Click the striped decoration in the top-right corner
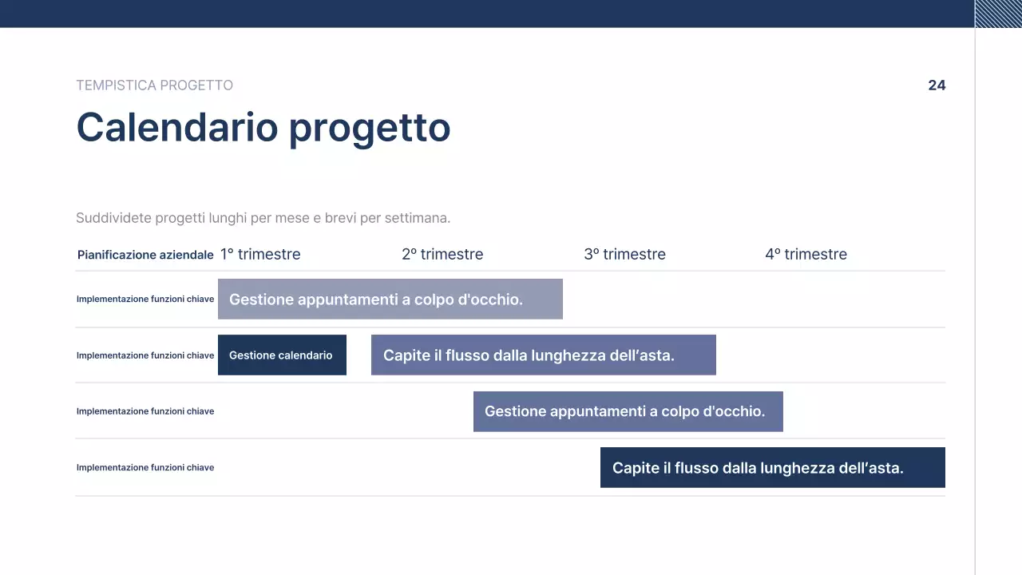 pyautogui.click(x=998, y=14)
